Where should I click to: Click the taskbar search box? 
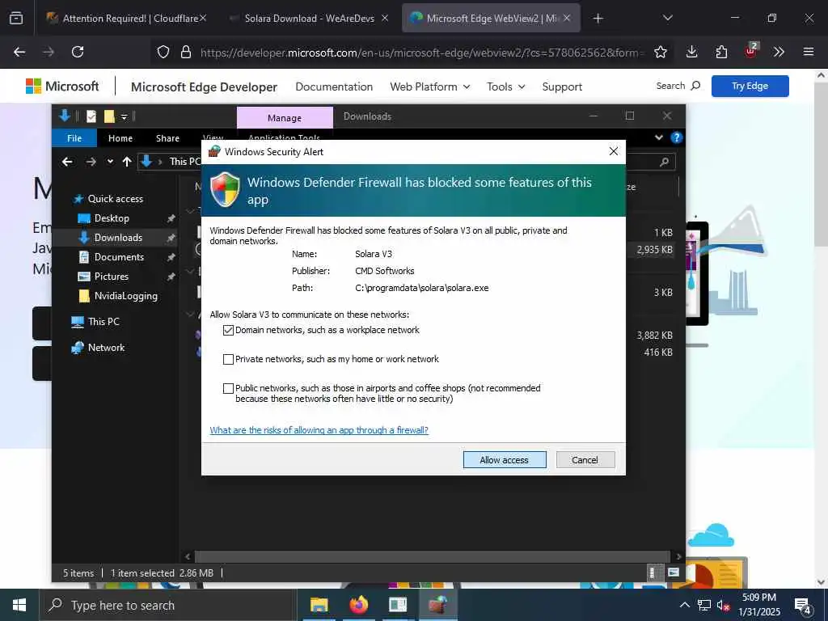tap(167, 605)
